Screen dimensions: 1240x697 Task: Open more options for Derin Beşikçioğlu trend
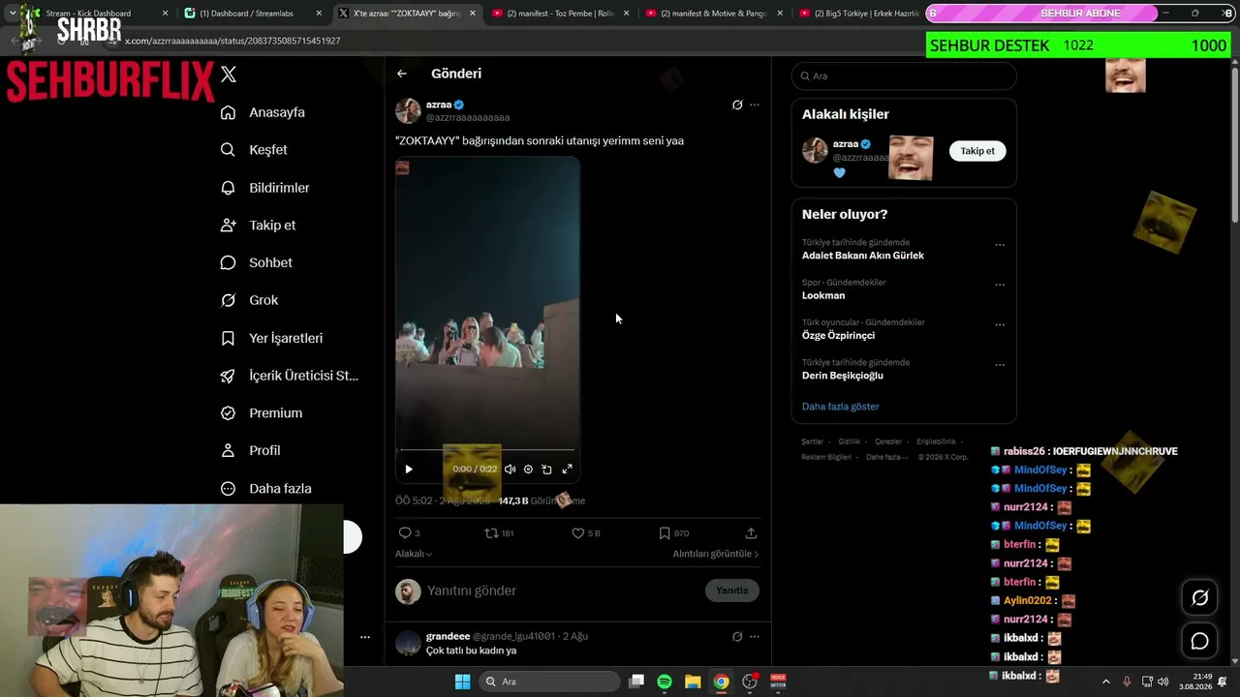tap(1000, 365)
